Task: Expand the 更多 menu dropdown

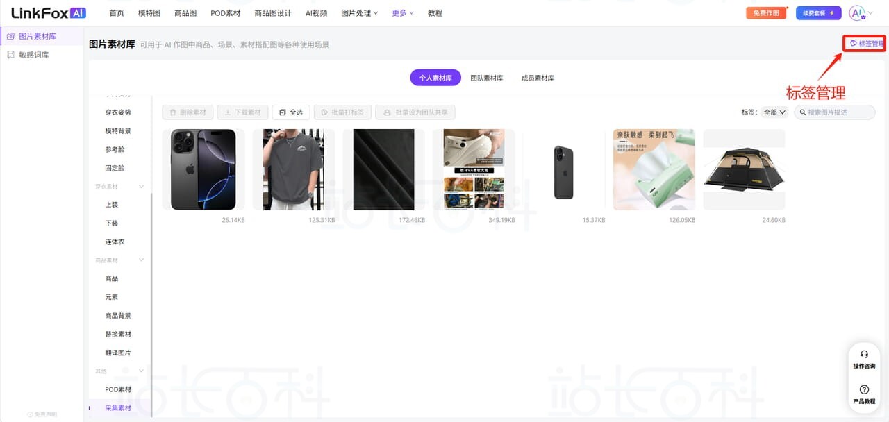Action: tap(401, 12)
